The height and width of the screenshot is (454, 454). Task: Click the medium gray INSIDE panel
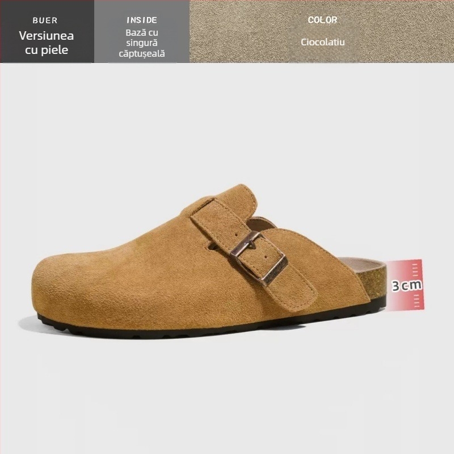tap(142, 31)
